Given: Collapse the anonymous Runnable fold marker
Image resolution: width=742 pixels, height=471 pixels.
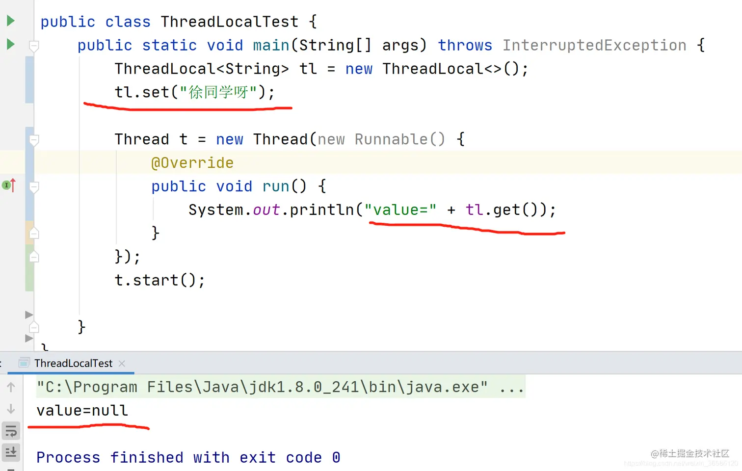Looking at the screenshot, I should (x=34, y=140).
